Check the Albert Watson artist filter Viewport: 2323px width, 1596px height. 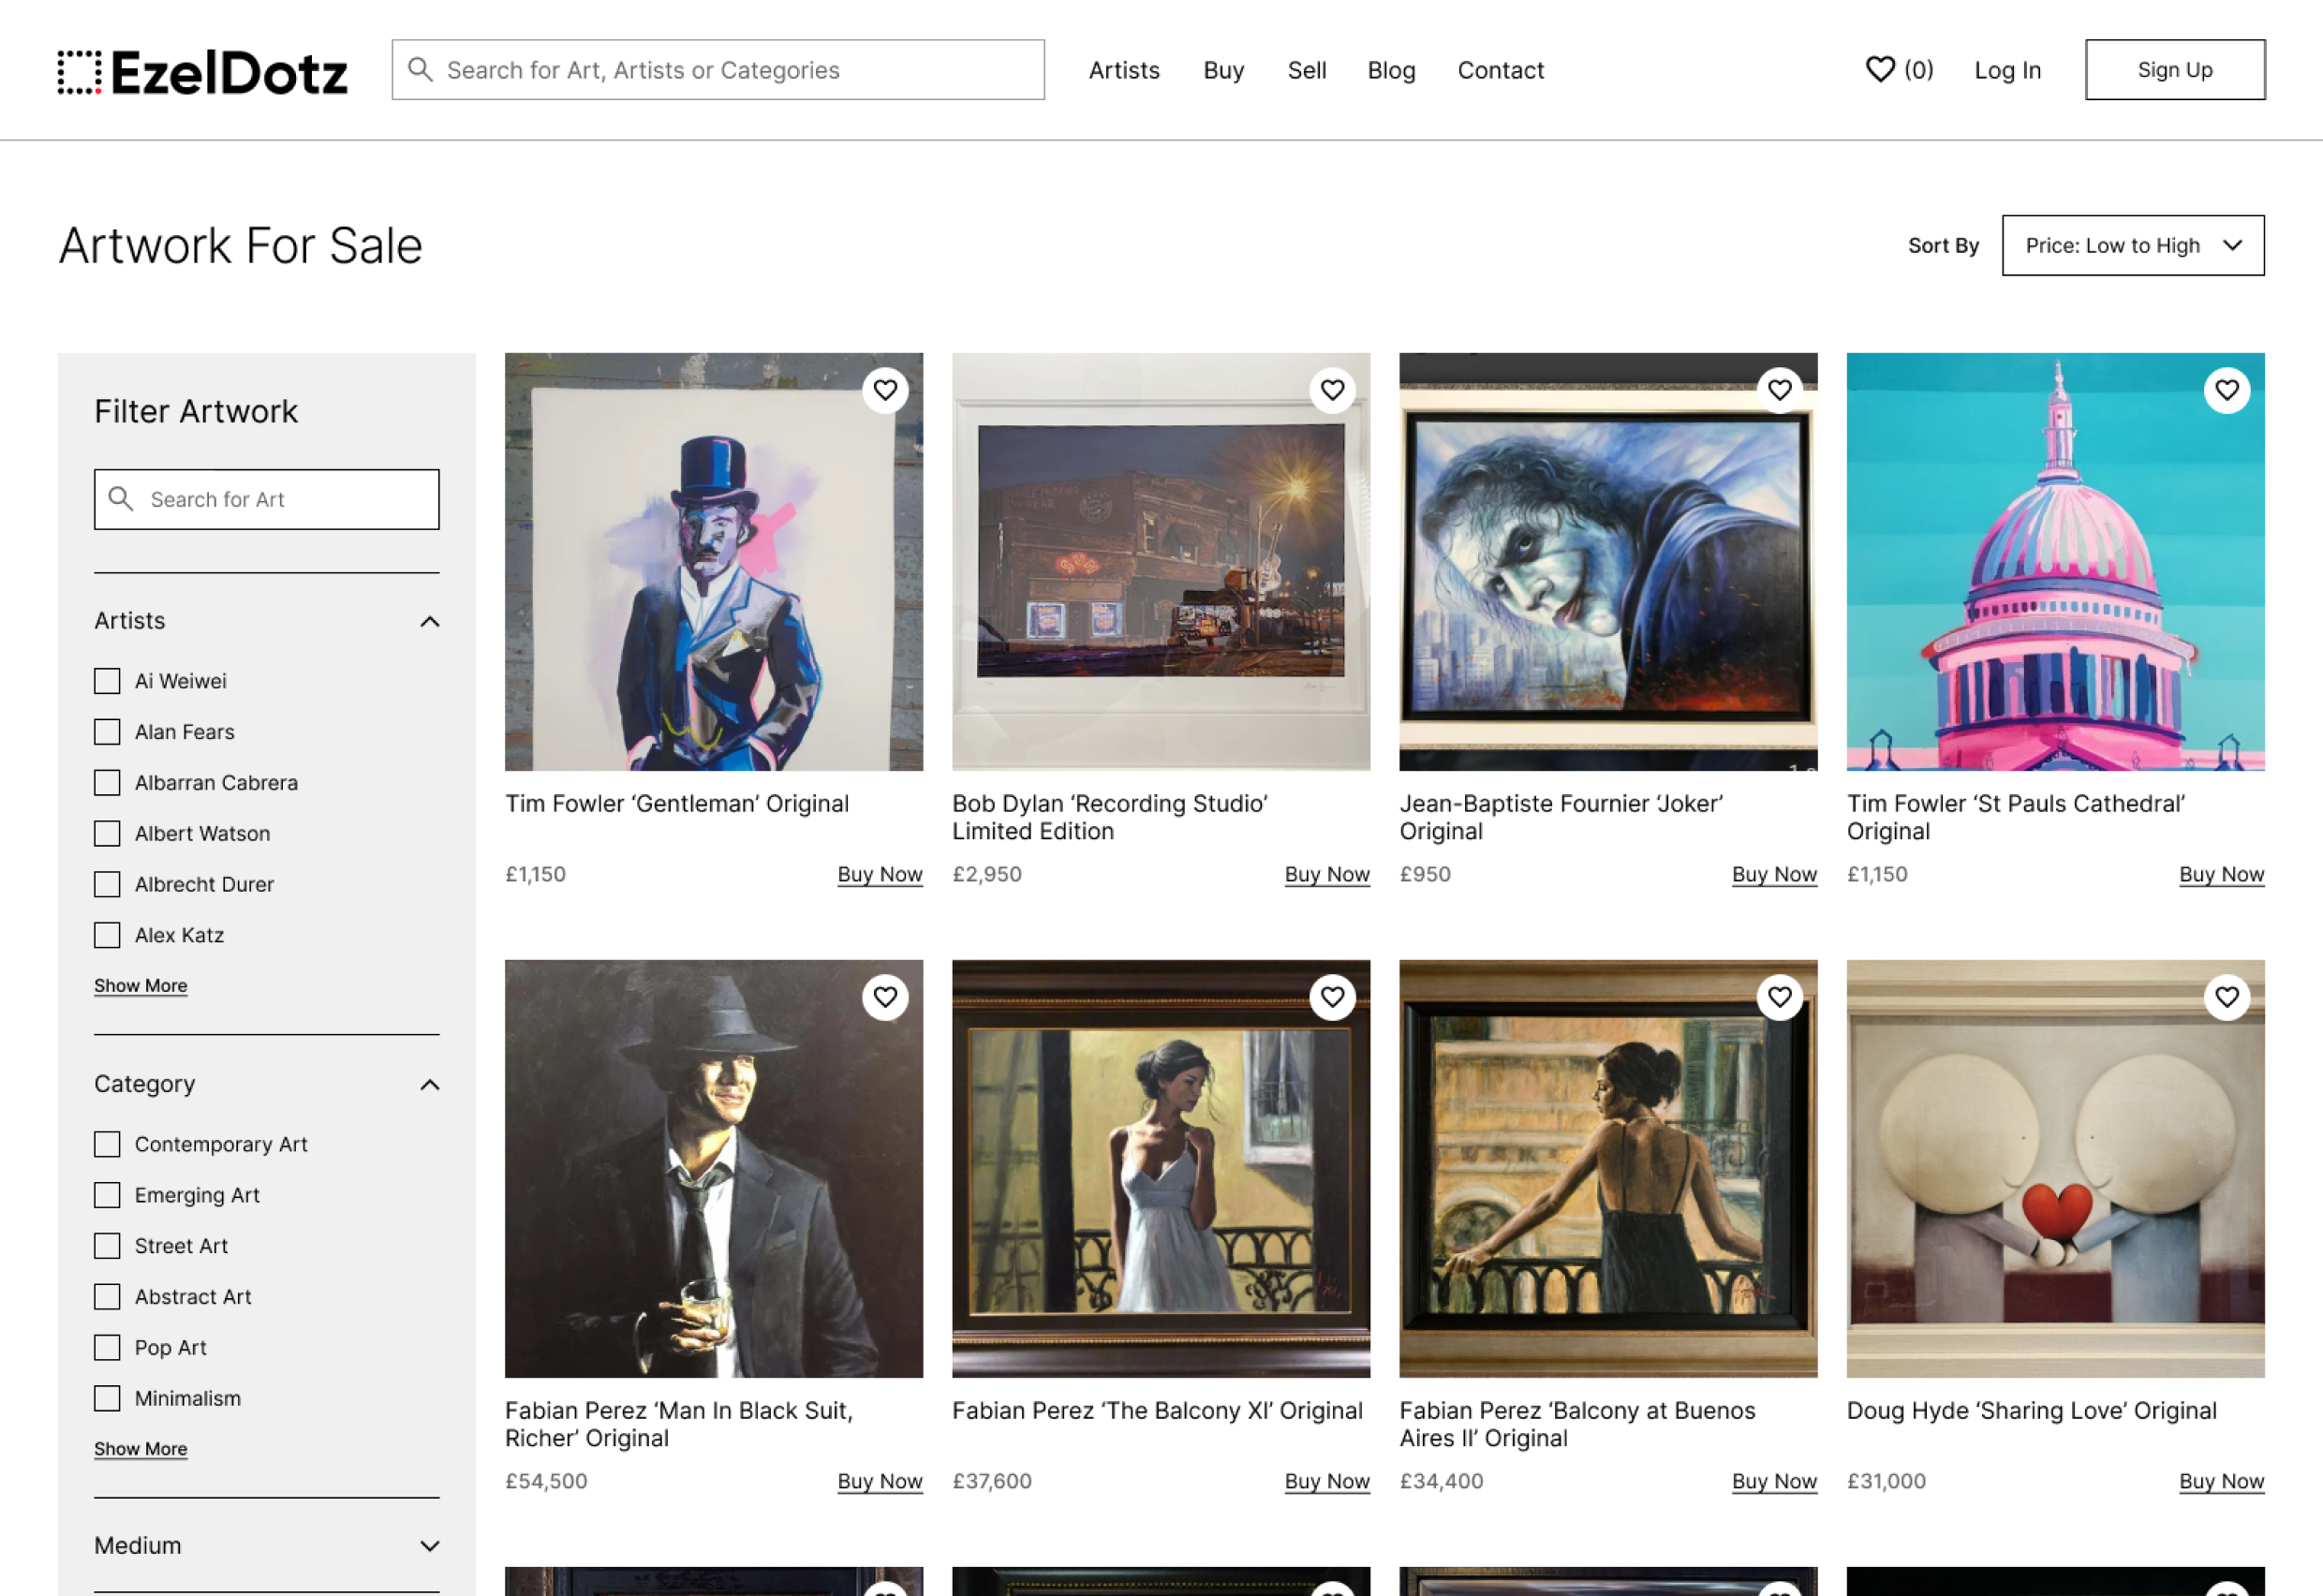[x=107, y=833]
